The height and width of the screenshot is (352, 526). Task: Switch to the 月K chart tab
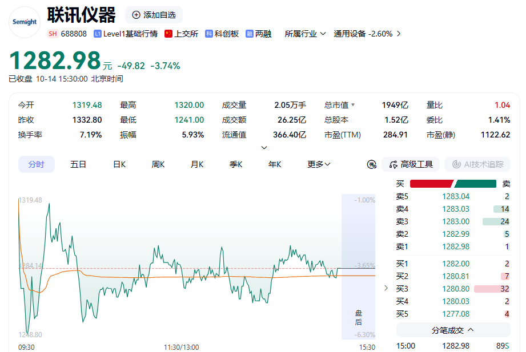point(197,164)
